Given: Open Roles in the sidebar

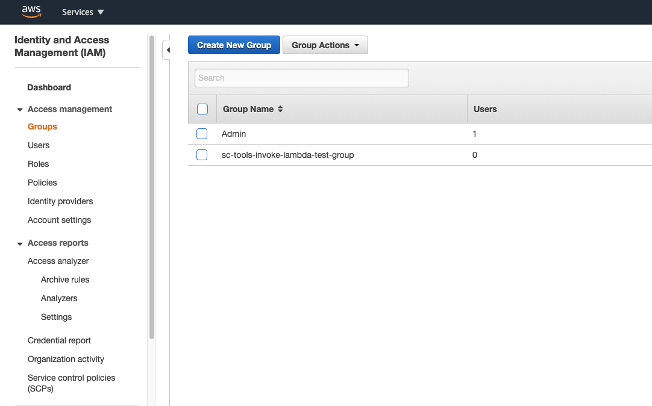Looking at the screenshot, I should click(x=38, y=164).
